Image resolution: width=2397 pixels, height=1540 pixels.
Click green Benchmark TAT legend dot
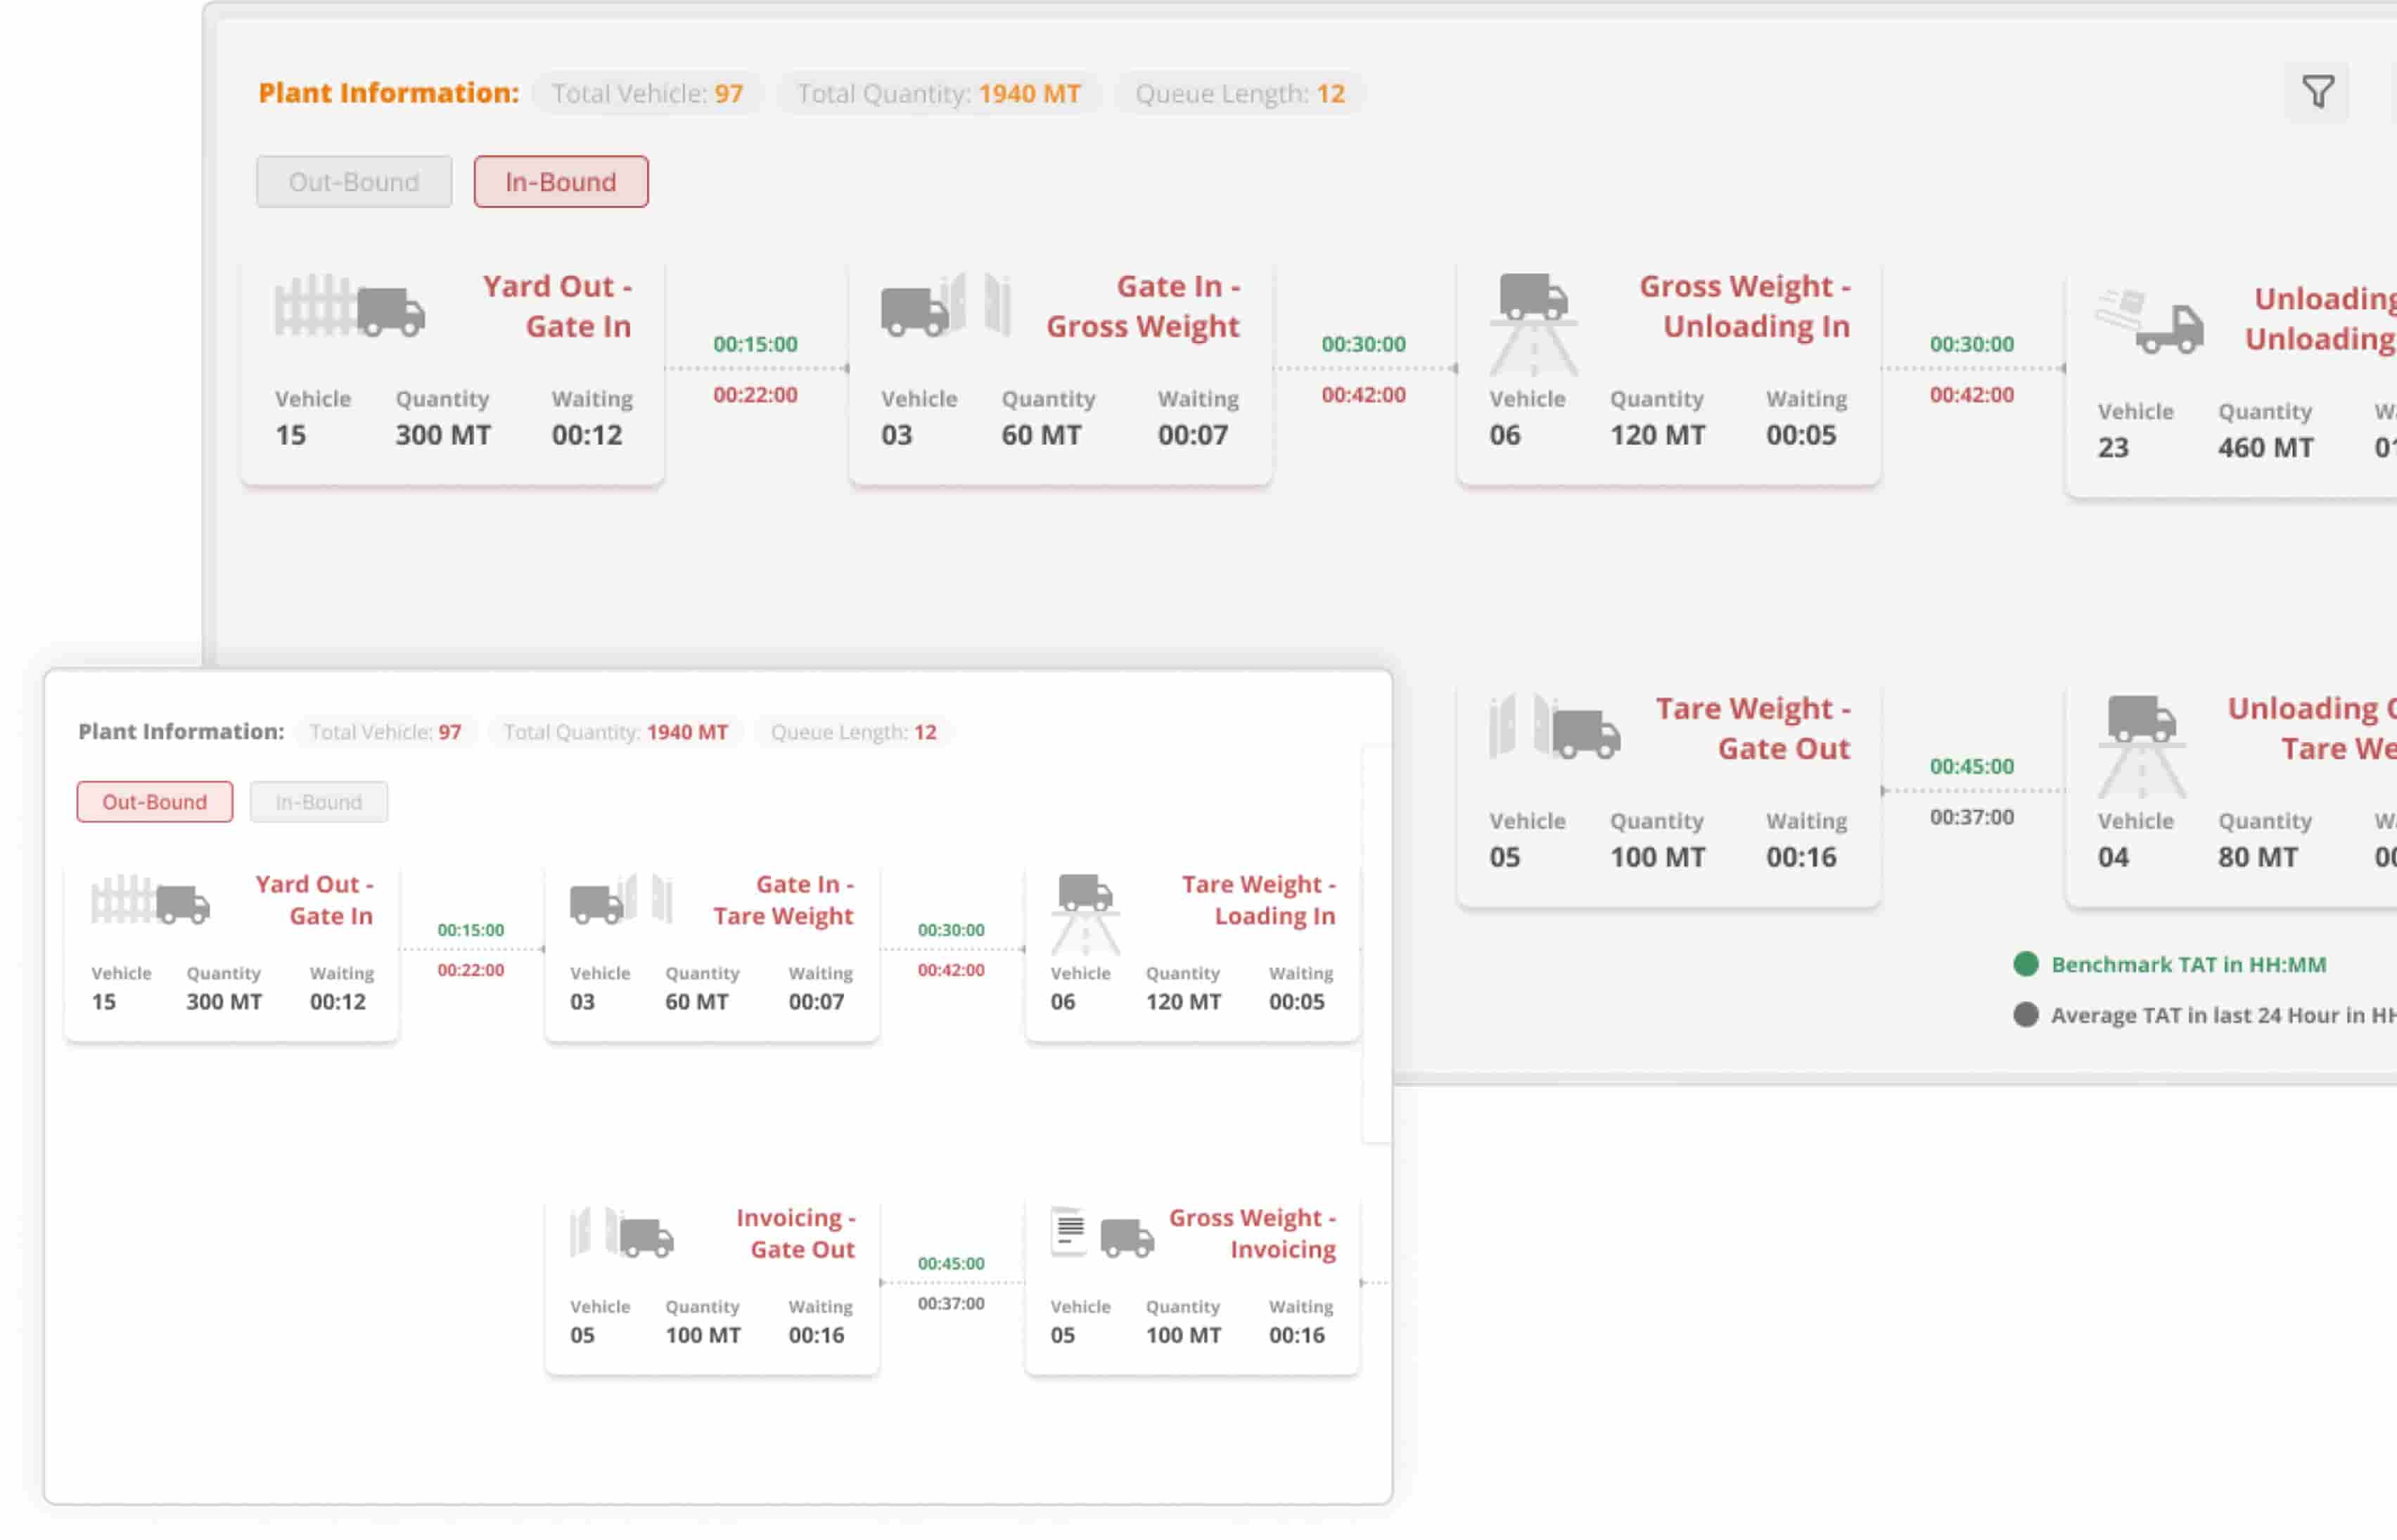(x=2026, y=964)
